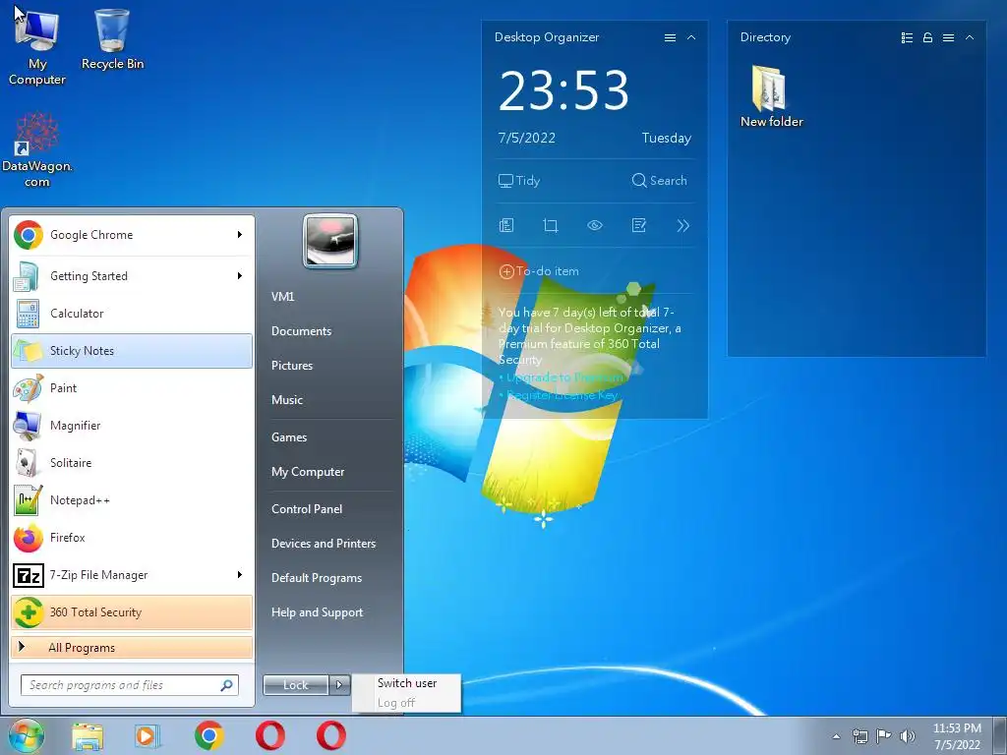Viewport: 1007px width, 755px height.
Task: Open Music from Start menu
Action: [x=286, y=400]
